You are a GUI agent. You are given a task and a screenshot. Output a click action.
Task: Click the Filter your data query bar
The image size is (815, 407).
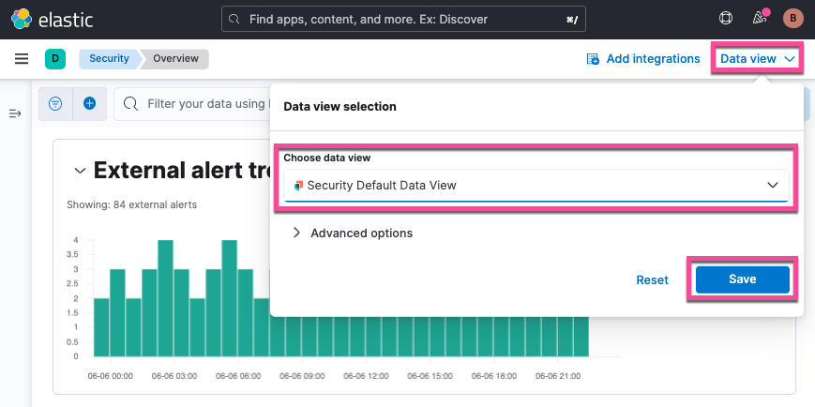[197, 104]
